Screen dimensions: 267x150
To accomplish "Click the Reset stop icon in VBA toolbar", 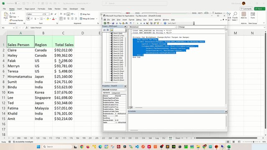I will point(144,23).
